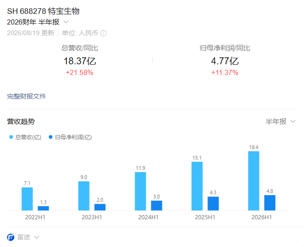Select the 2026H1 revenue bar 18.4

[253, 181]
